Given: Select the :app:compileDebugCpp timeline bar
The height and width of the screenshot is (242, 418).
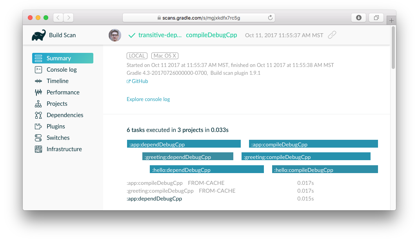Looking at the screenshot, I should click(314, 144).
